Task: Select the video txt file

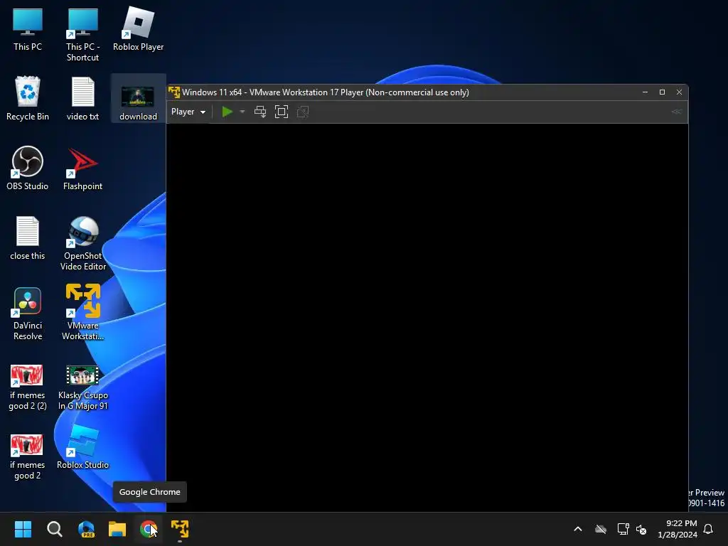Action: [82, 98]
